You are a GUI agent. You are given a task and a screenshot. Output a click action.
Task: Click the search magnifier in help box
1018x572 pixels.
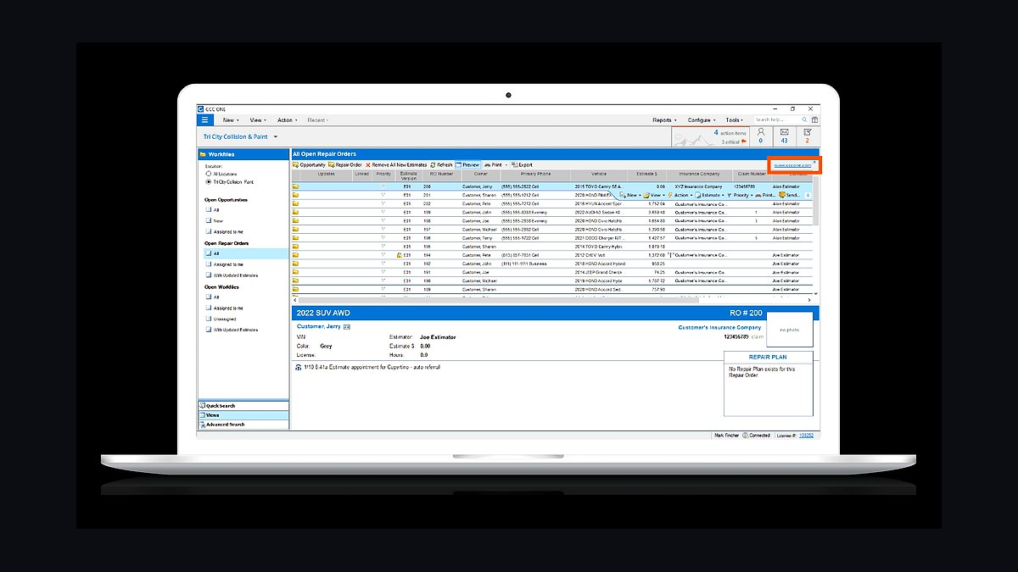click(x=804, y=120)
